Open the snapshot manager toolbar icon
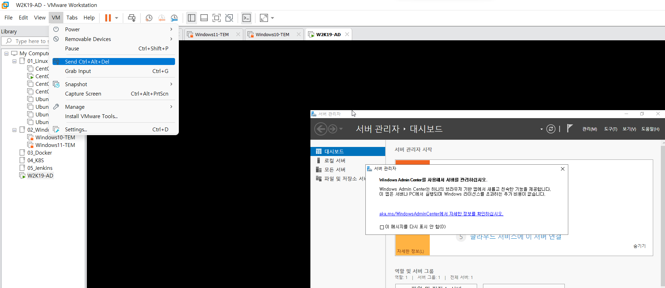This screenshot has height=288, width=665. click(x=174, y=18)
